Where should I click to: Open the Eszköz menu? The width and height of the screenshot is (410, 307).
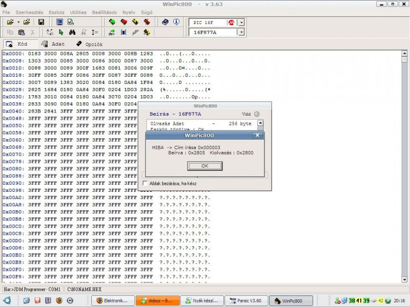56,12
